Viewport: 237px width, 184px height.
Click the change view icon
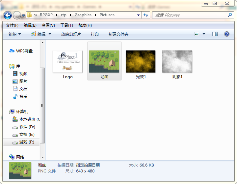(x=197, y=34)
